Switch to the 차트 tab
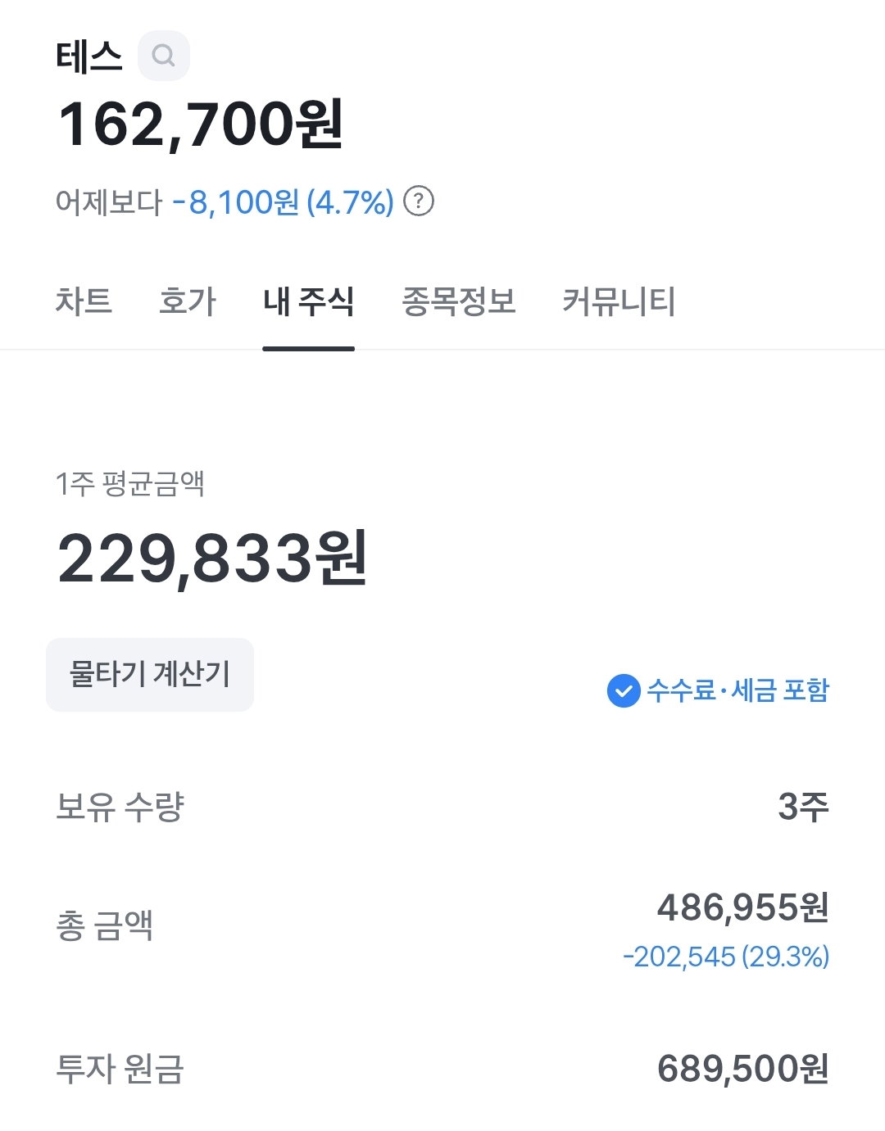This screenshot has width=885, height=1131. tap(84, 301)
